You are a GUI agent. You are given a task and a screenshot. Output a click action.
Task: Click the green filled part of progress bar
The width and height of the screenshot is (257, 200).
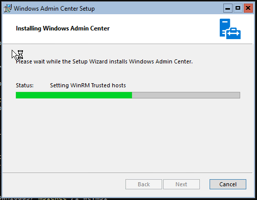74,95
